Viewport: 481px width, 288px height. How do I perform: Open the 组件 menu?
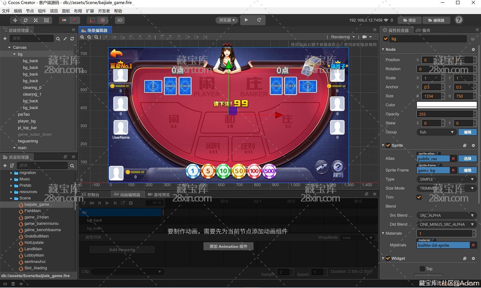[42, 11]
